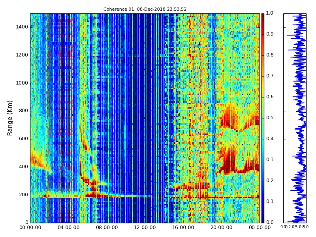Click the 600 range tick label
Viewport: 316px width, 237px height.
click(24, 139)
